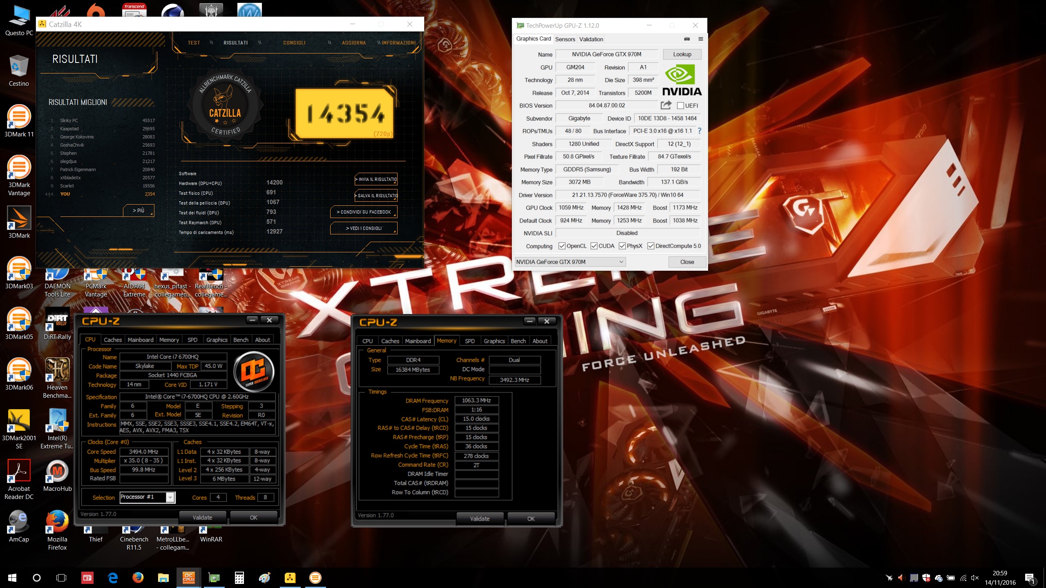Click the 14354 score display
Screen dimensions: 1046x588
coord(344,114)
